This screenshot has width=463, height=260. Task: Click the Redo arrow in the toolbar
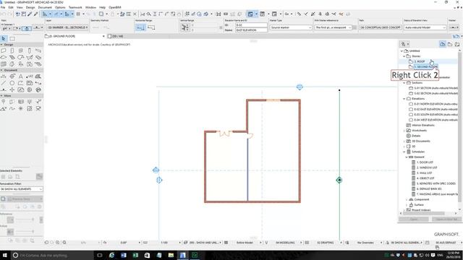tap(9, 14)
